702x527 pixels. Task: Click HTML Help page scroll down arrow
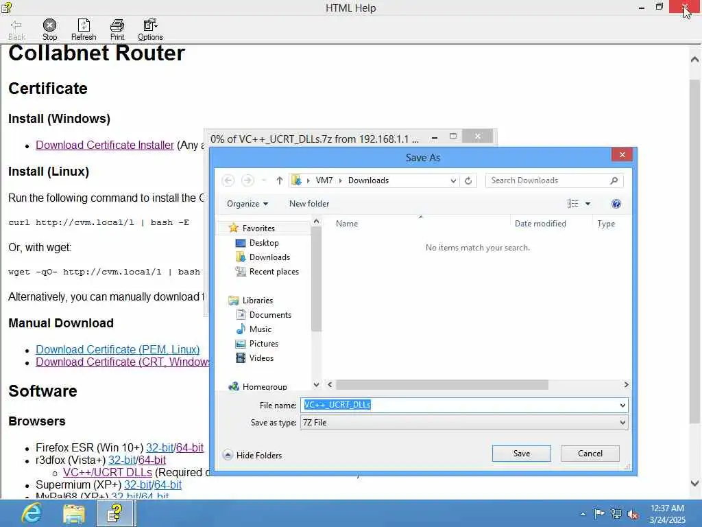click(x=695, y=484)
